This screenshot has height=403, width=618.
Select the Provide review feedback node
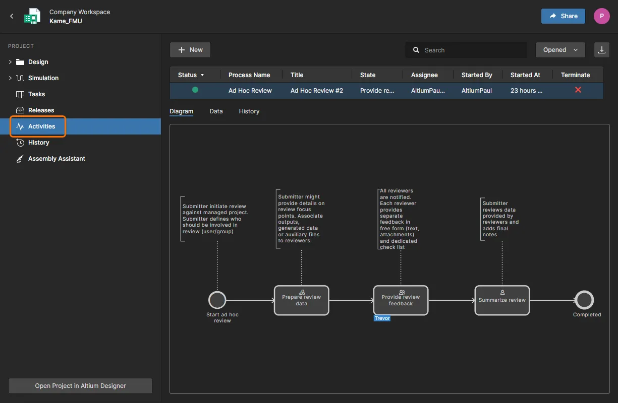click(x=401, y=301)
